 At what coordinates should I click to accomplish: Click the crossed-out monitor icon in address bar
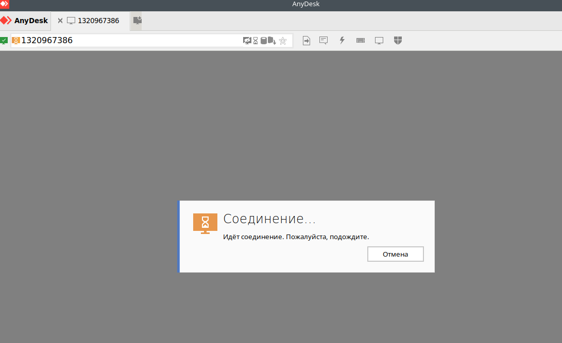tap(247, 41)
